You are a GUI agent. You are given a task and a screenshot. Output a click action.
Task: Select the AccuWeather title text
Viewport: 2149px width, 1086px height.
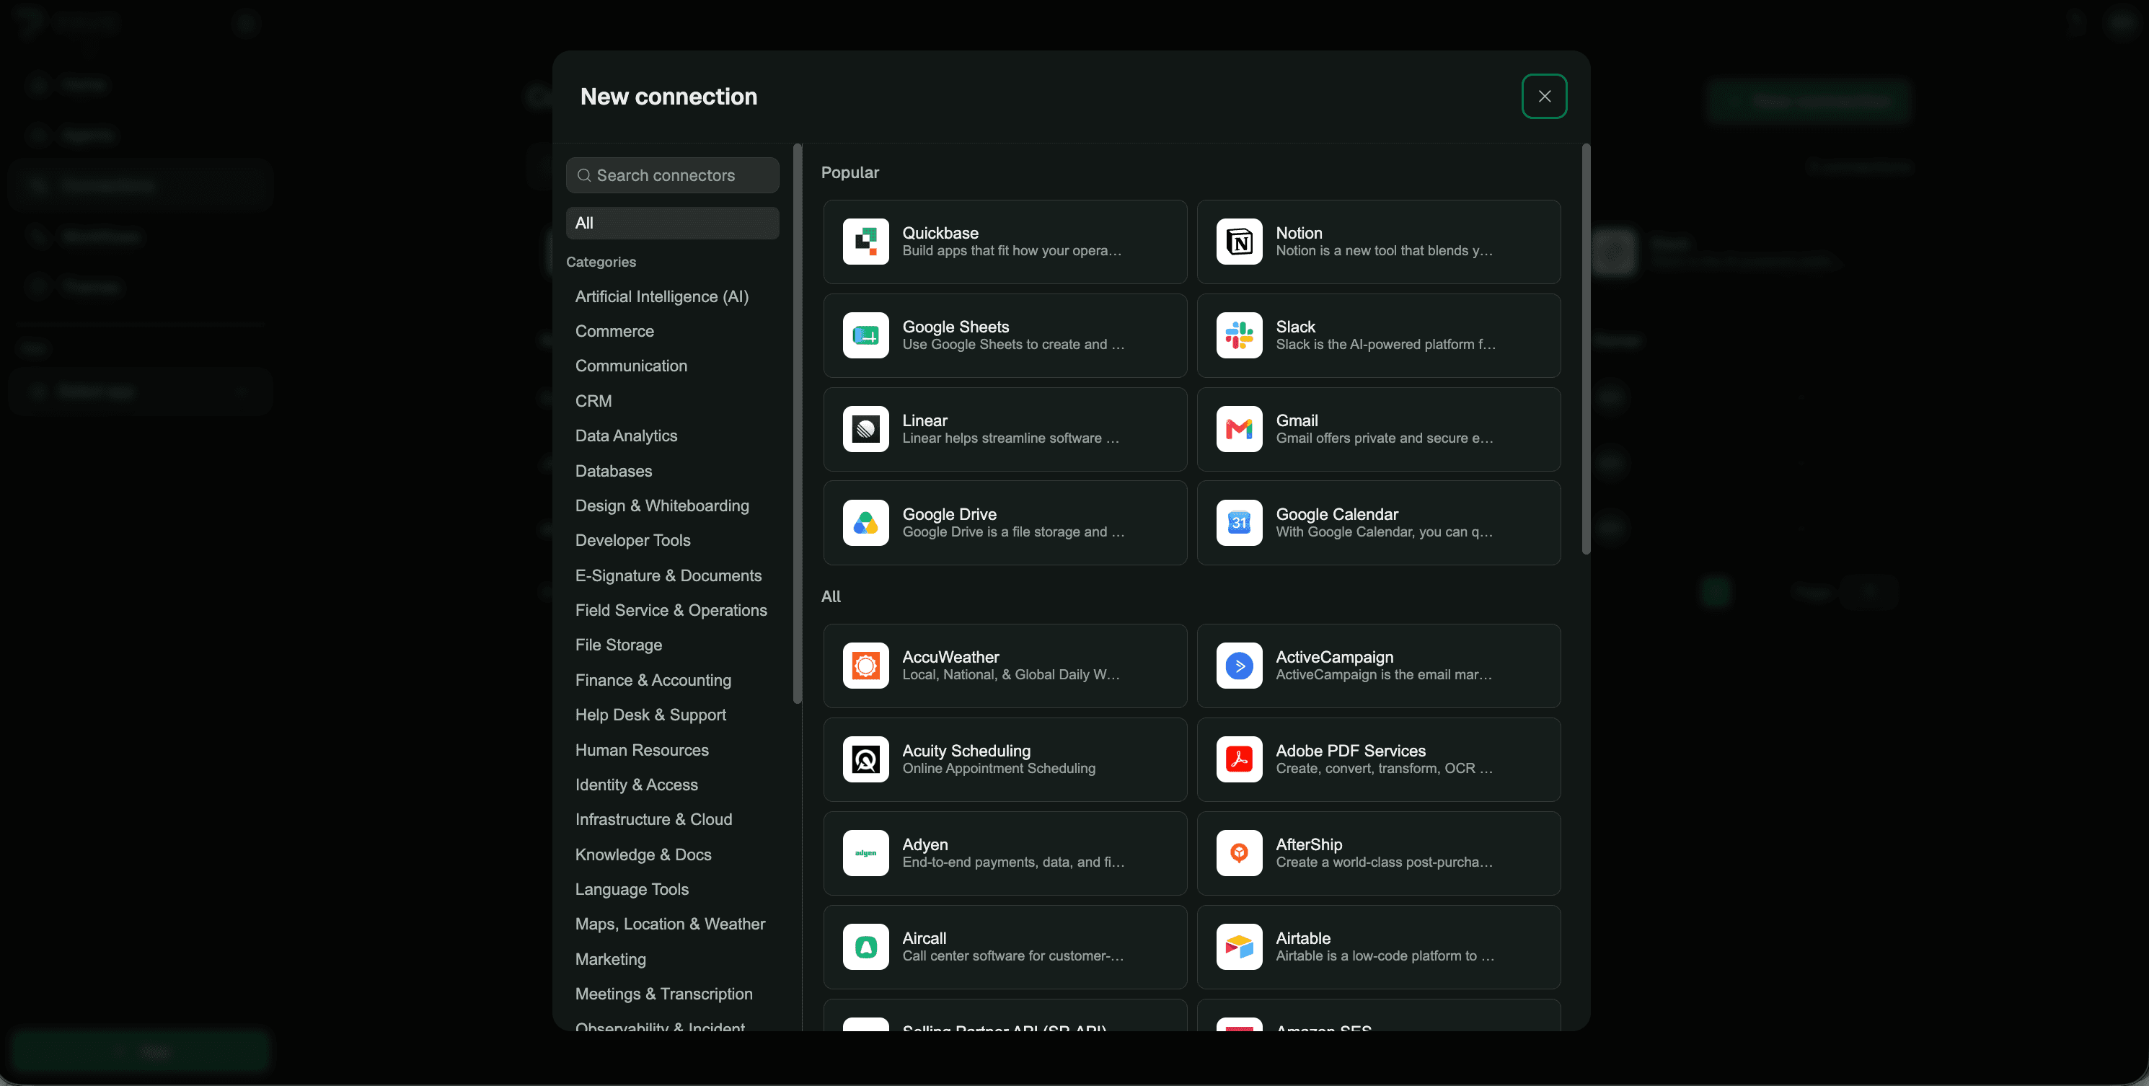tap(950, 657)
